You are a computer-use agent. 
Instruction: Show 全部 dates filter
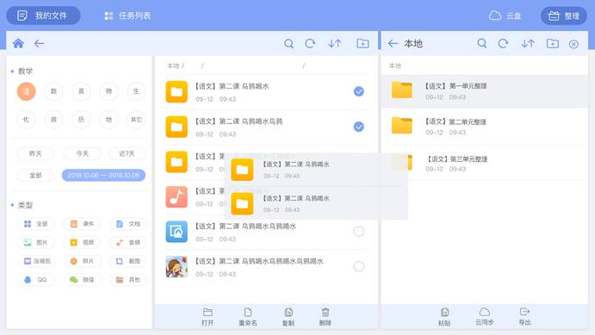click(x=35, y=176)
